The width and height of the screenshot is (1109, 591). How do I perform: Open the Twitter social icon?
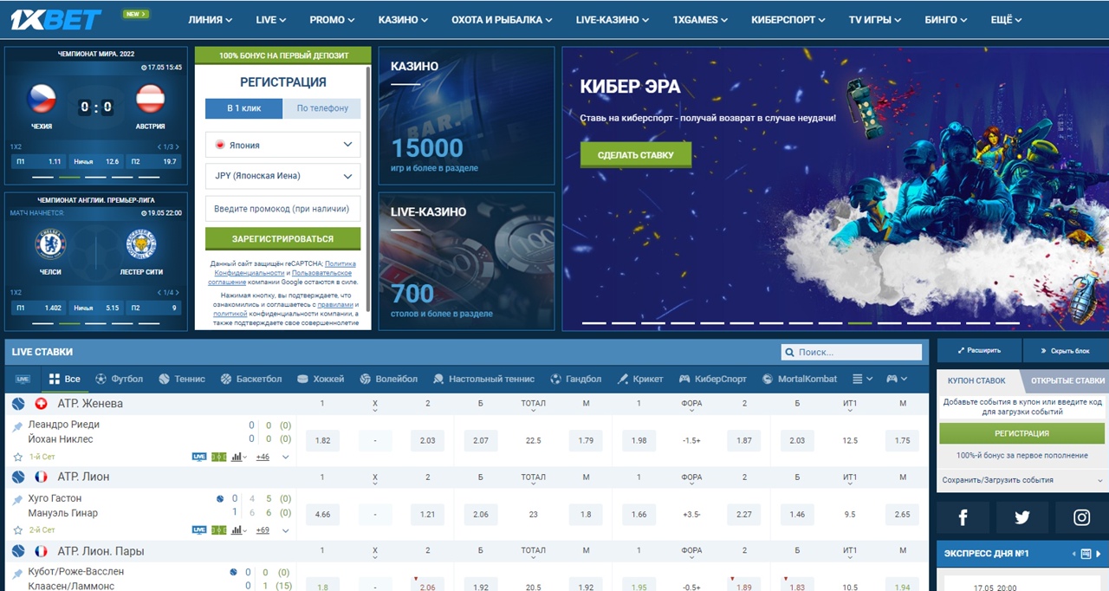[x=1022, y=517]
